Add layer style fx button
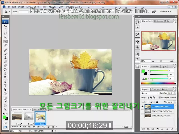The image size is (179, 134). [x=148, y=129]
